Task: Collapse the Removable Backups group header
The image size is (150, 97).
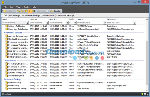Action: click(12, 79)
